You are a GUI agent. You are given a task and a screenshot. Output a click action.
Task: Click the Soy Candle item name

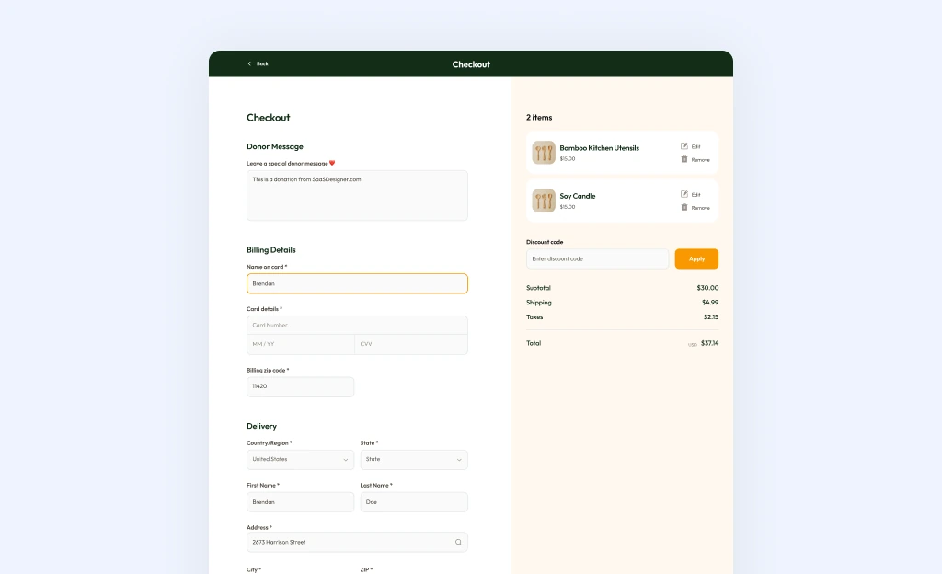click(x=578, y=196)
